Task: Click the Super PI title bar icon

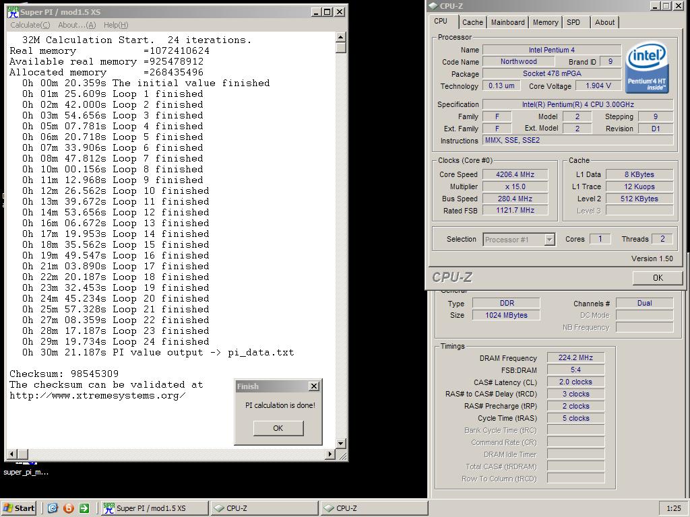Action: [13, 12]
